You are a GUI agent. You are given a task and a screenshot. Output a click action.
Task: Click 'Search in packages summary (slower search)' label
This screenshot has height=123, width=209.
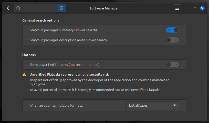pyautogui.click(x=63, y=30)
